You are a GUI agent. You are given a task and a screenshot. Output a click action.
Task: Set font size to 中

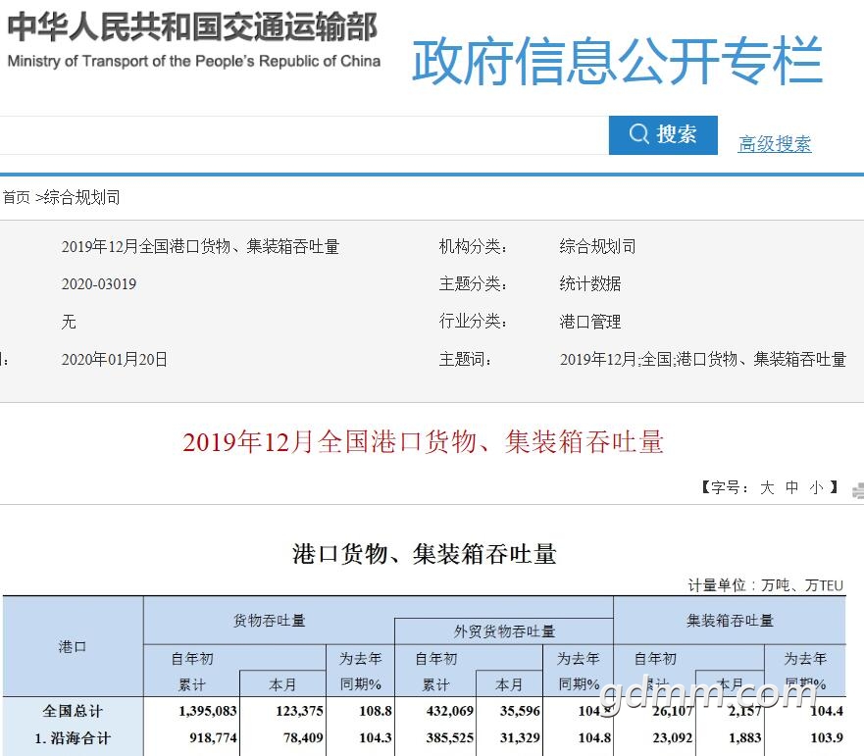(x=791, y=487)
